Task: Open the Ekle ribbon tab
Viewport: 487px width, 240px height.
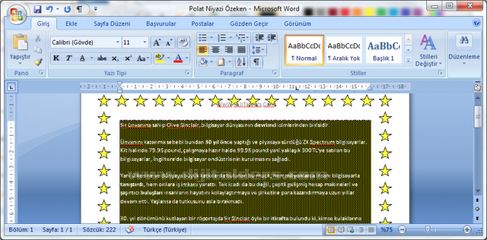Action: click(71, 24)
